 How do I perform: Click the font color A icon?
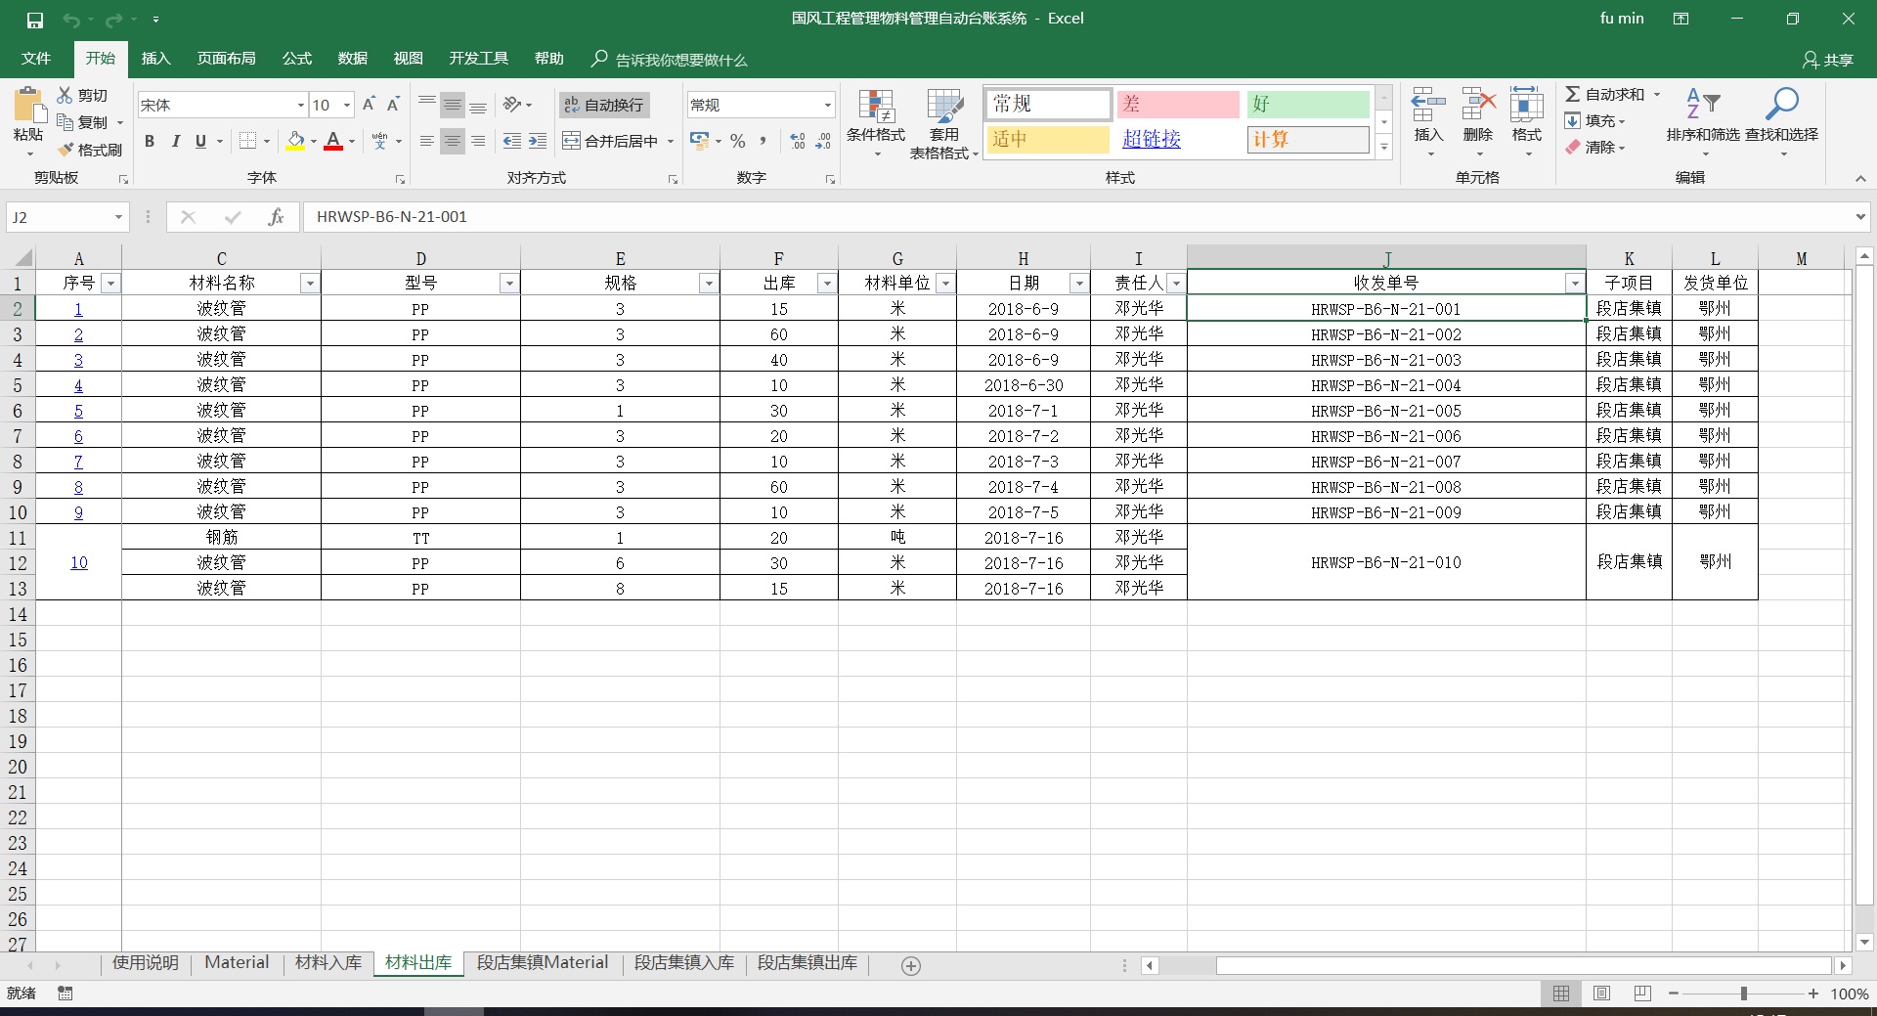click(x=333, y=141)
